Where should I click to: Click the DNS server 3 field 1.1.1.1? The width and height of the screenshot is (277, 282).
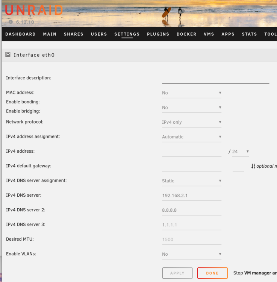[x=192, y=225]
